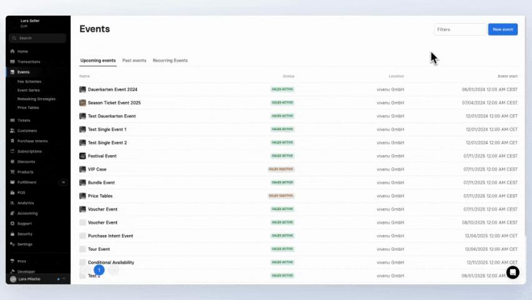Select Fee Schemes under Events
Image resolution: width=532 pixels, height=300 pixels.
pos(29,81)
